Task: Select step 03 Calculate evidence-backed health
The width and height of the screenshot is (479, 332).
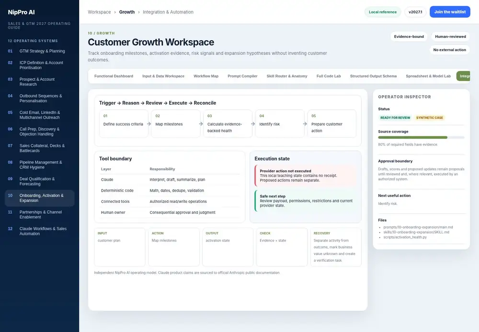Action: [228, 123]
